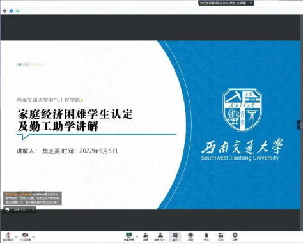Open the Apps grid icon
The height and width of the screenshot is (244, 303).
coord(221,236)
